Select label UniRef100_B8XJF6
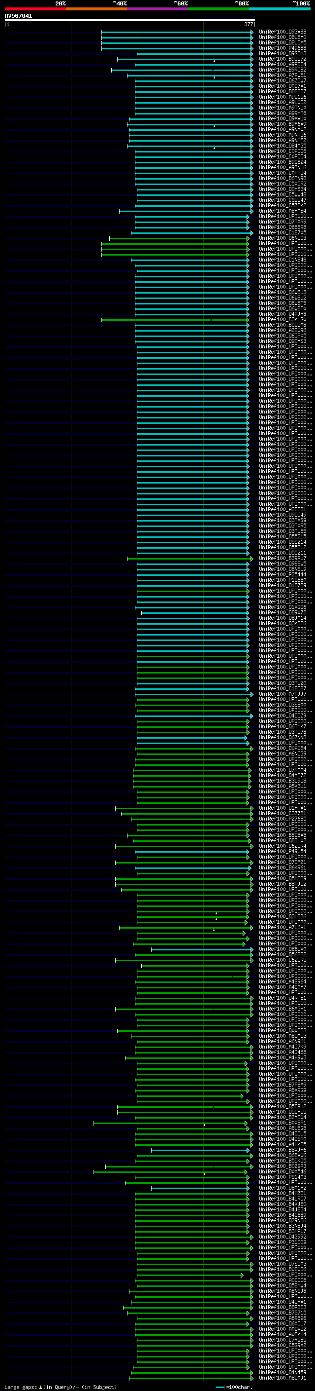The width and height of the screenshot is (315, 1391). (283, 1150)
